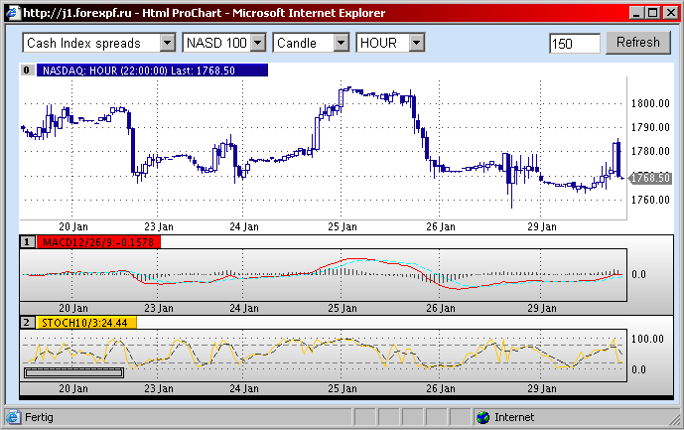The image size is (684, 430).
Task: Click the Fertig status text
Action: coord(39,417)
